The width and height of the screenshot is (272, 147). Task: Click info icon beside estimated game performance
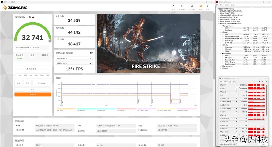coord(91,53)
